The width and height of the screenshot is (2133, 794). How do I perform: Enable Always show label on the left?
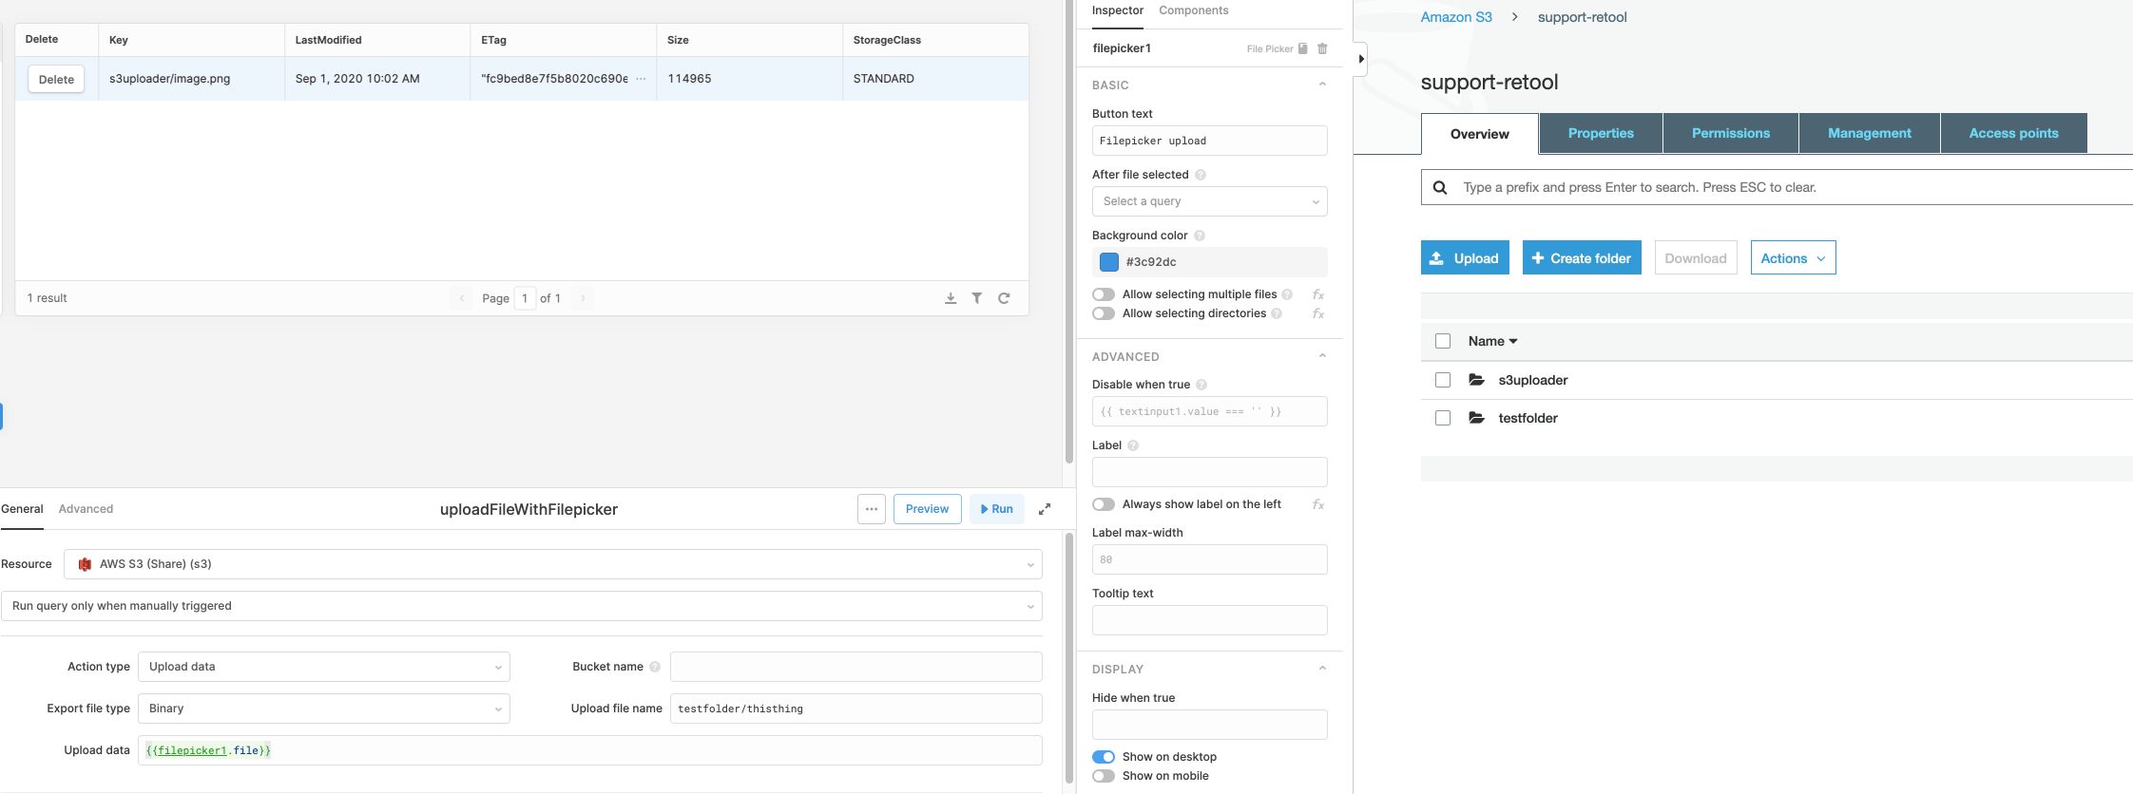click(1104, 504)
